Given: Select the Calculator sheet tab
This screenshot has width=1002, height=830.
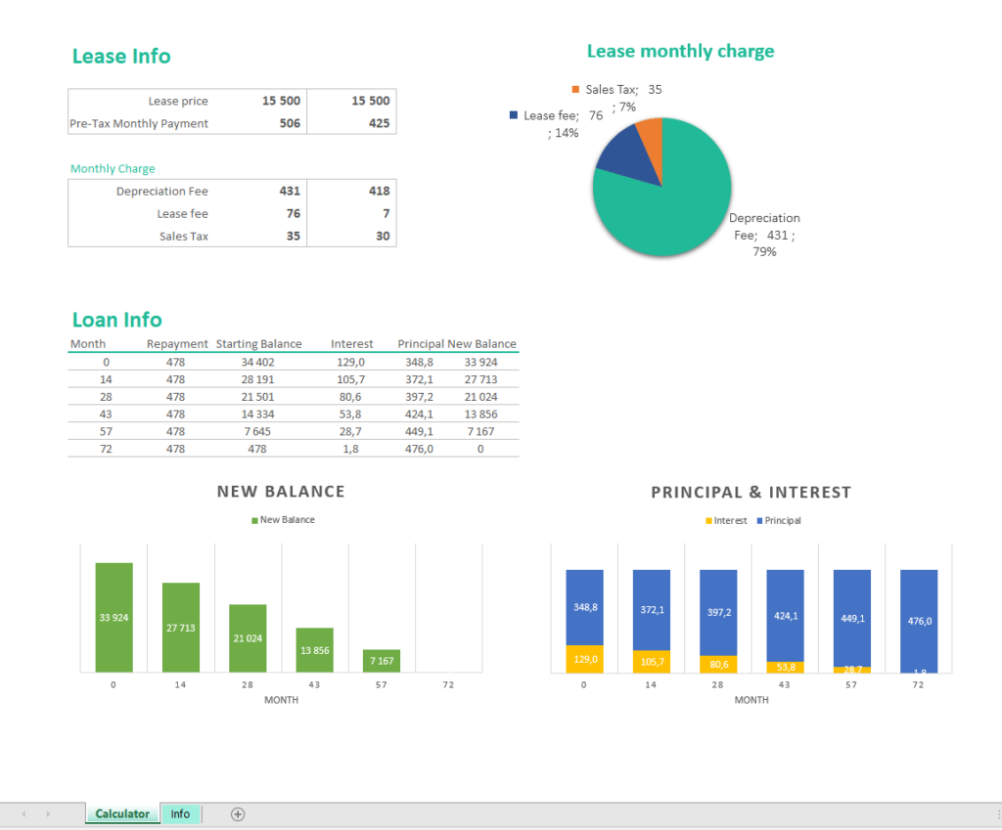Looking at the screenshot, I should point(121,813).
